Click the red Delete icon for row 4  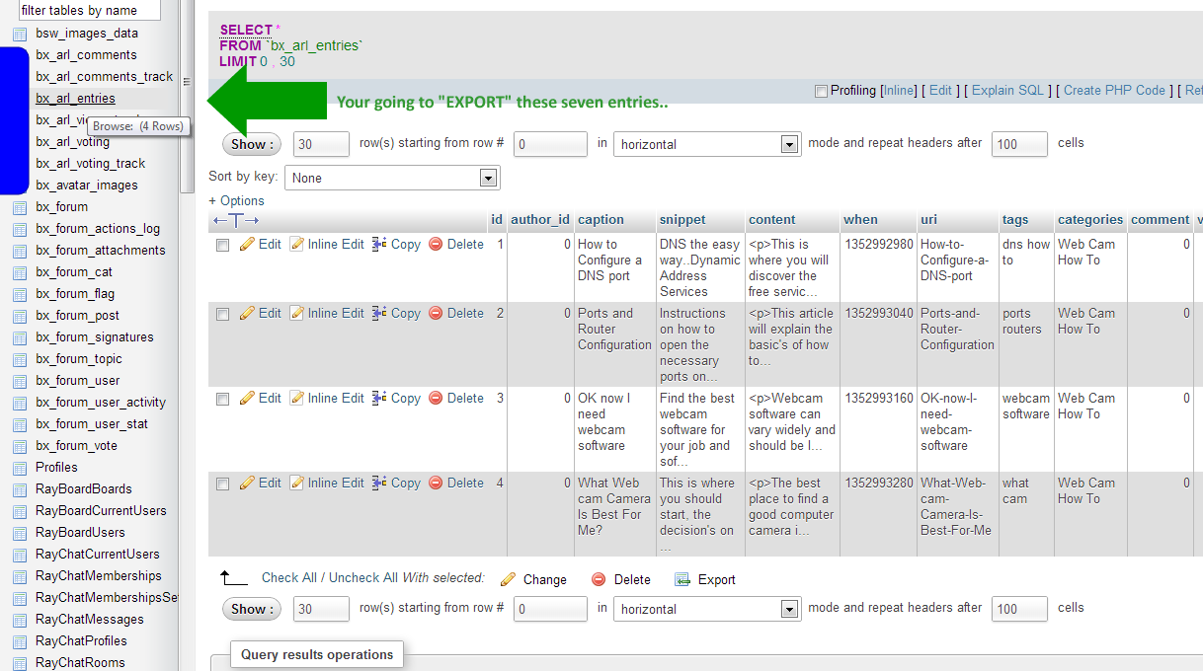(436, 484)
